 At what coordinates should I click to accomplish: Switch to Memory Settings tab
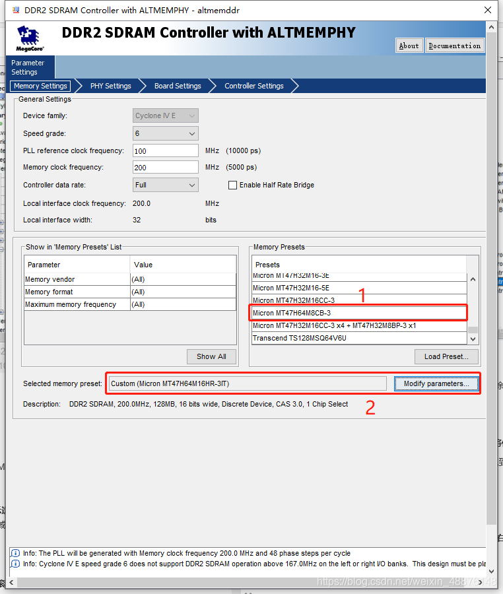coord(40,86)
